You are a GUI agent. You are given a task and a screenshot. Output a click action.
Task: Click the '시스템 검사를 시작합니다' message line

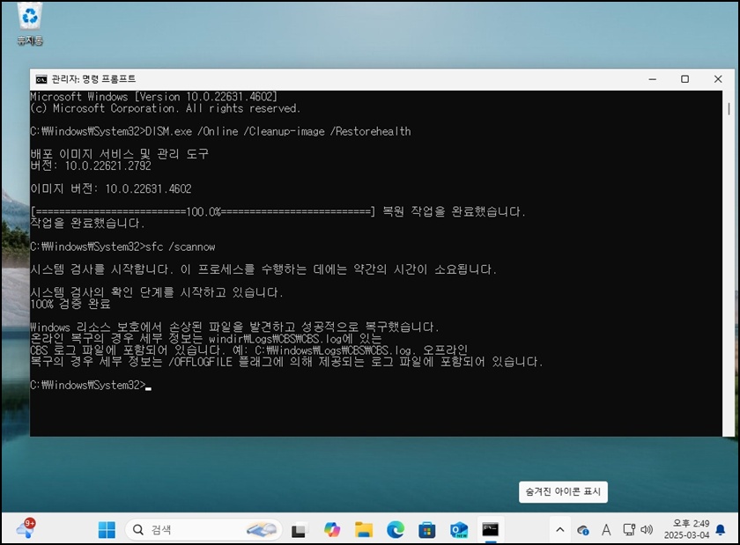(x=263, y=269)
